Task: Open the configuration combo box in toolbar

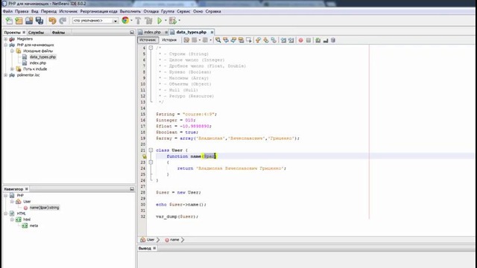Action: coord(95,21)
